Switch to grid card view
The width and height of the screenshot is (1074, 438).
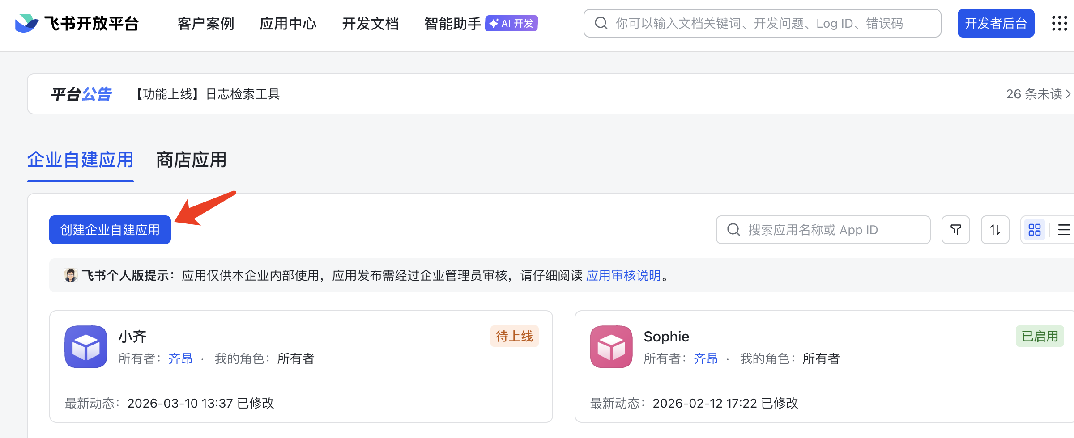(x=1034, y=230)
